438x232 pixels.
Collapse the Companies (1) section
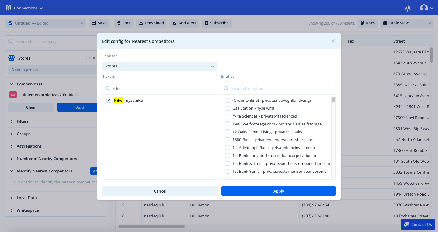12,84
